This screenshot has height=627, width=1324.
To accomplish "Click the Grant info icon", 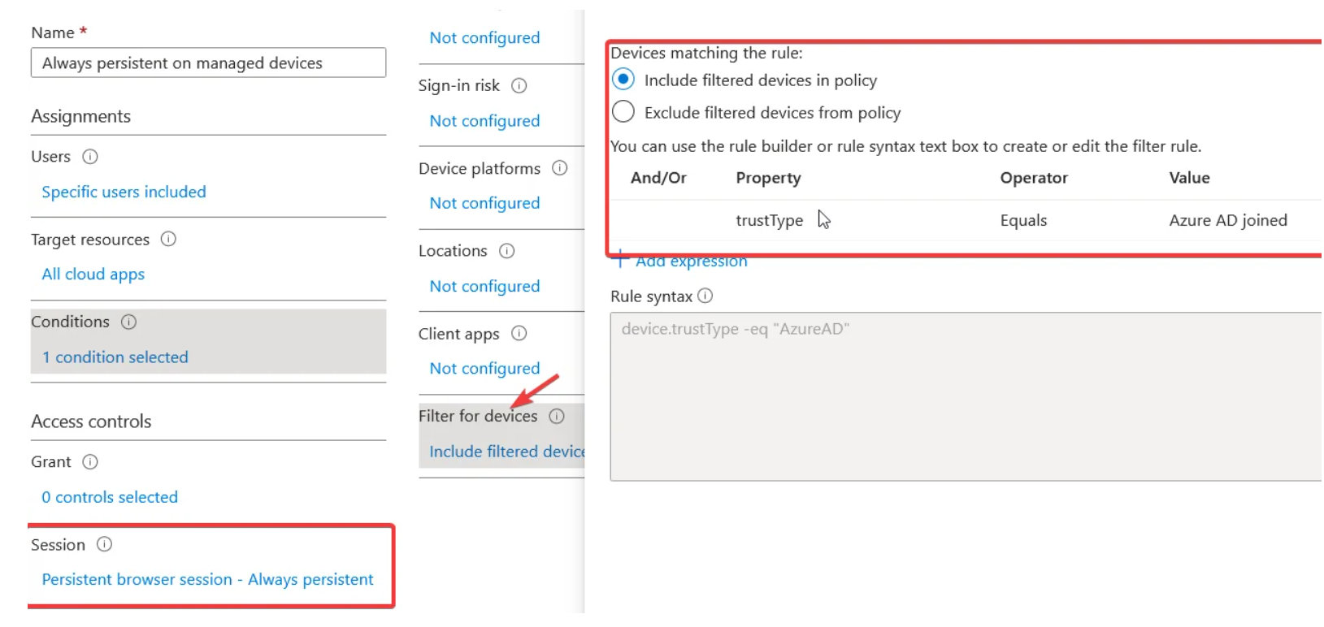I will click(x=89, y=462).
